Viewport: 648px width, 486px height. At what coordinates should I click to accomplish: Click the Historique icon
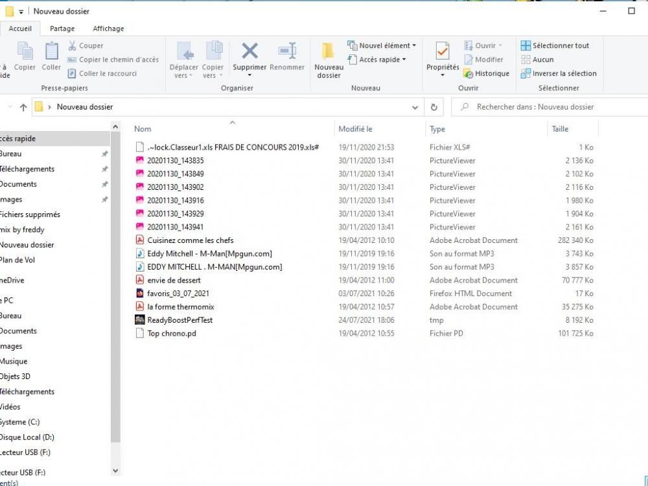click(486, 74)
